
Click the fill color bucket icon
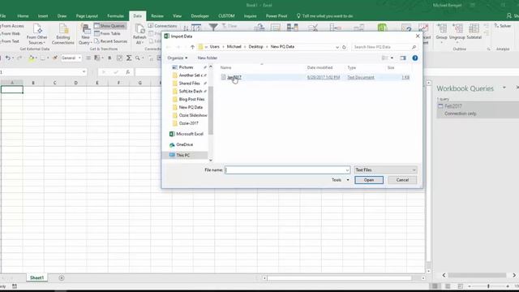click(31, 58)
